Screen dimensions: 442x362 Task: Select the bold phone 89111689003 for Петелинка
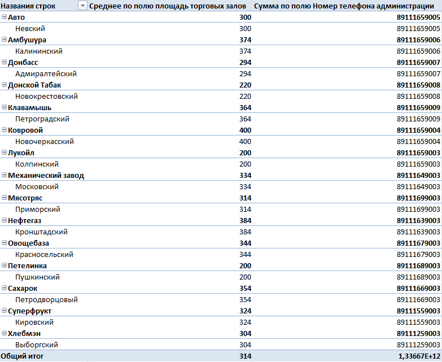419,265
